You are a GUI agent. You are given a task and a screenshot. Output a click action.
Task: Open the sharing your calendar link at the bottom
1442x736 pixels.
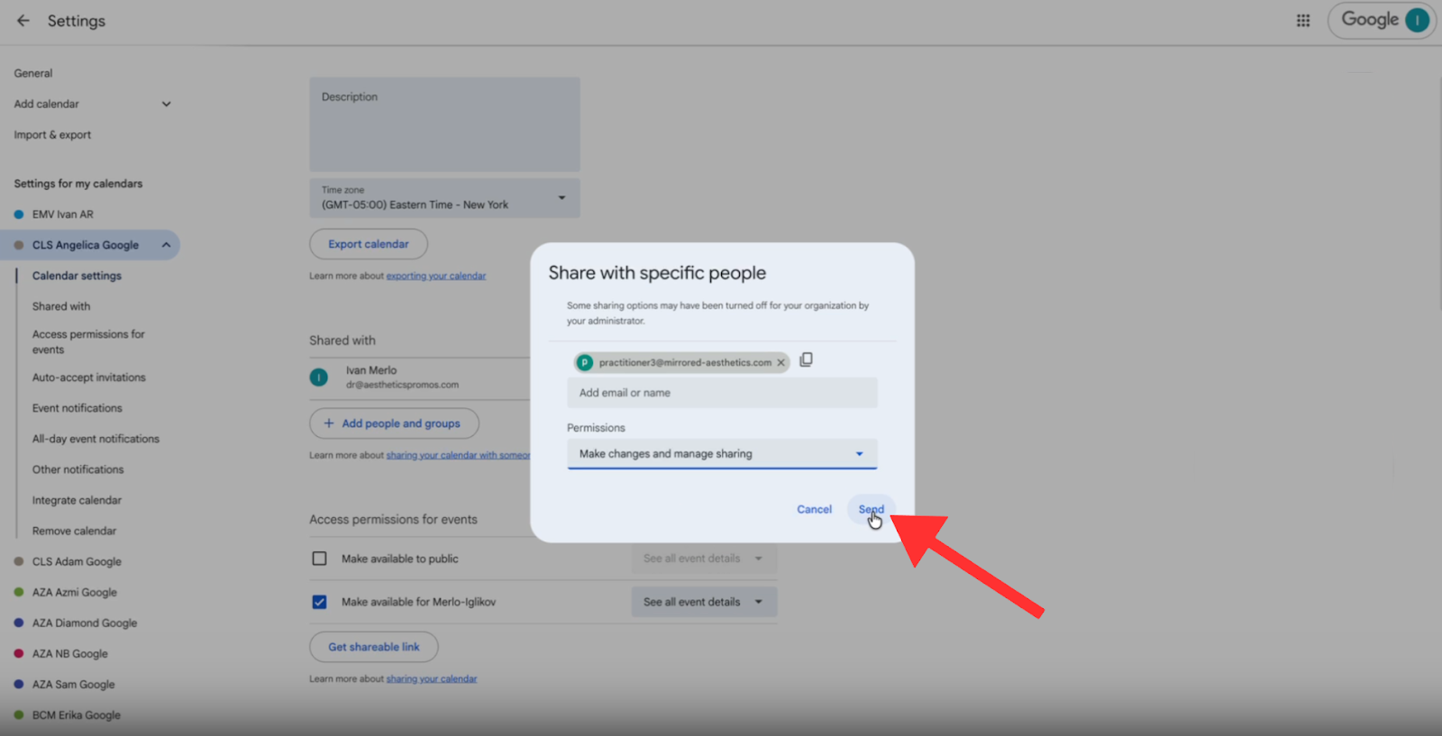(x=432, y=678)
